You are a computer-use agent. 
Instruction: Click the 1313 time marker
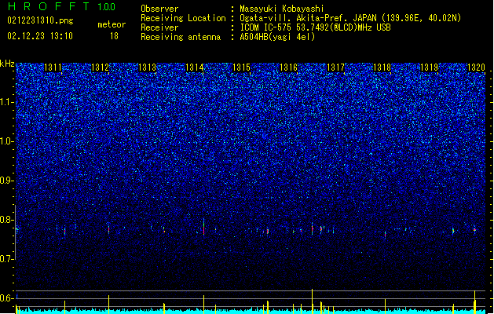147,68
